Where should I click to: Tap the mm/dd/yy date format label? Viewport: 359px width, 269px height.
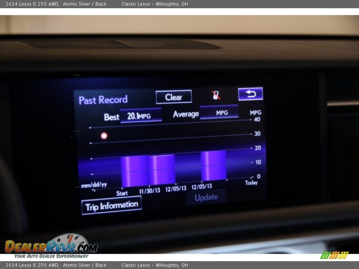94,185
